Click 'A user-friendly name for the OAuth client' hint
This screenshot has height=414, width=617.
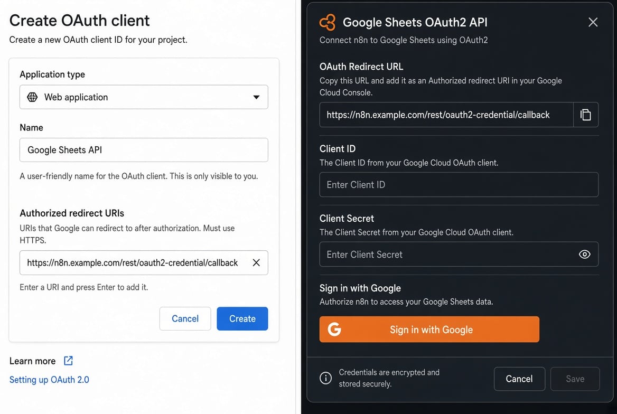click(x=139, y=176)
